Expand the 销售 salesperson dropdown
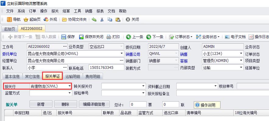Screen dimensions: 269x121 tap(241, 54)
